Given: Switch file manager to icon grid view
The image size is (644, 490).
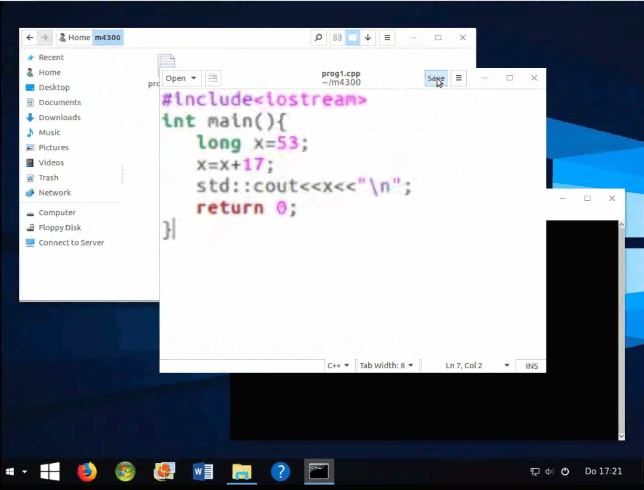Looking at the screenshot, I should point(353,37).
